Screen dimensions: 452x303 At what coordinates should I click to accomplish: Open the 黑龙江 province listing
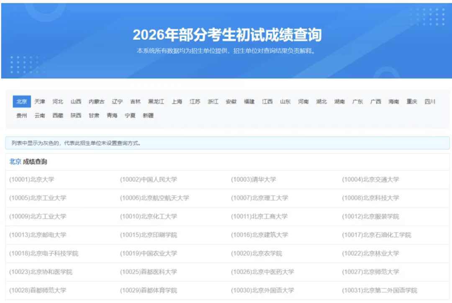click(x=157, y=101)
